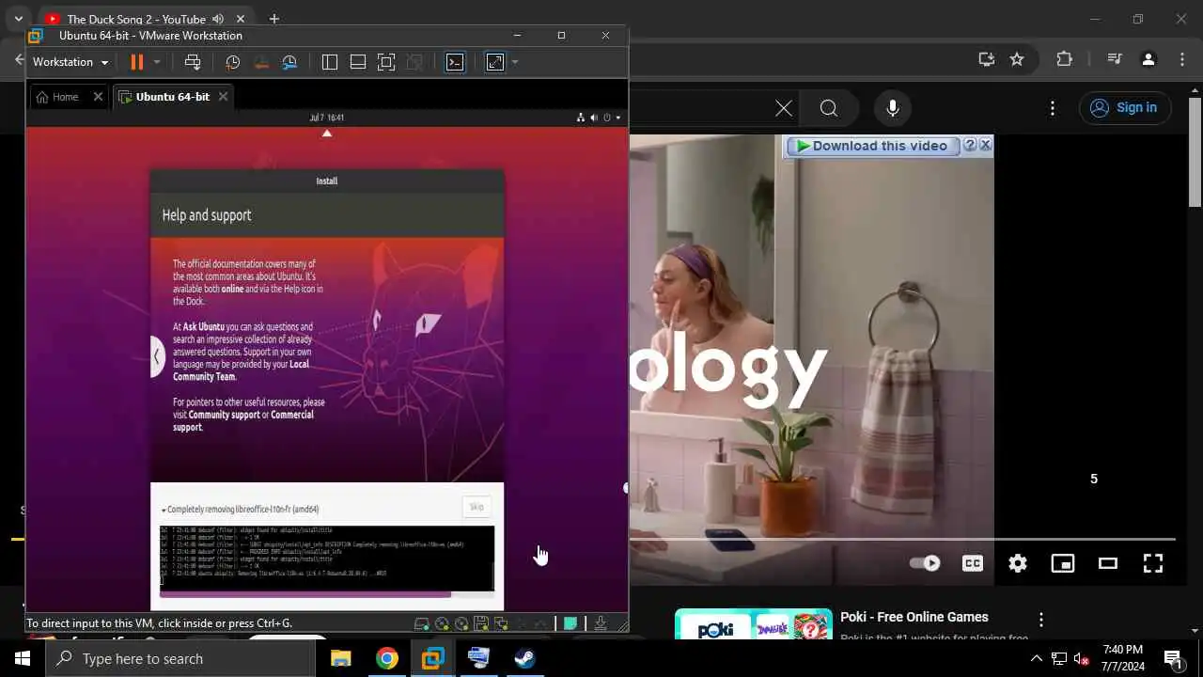Open the Workstation menu dropdown
Screen dimensions: 1203x677
click(70, 62)
